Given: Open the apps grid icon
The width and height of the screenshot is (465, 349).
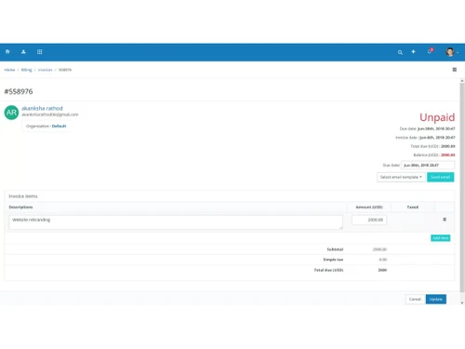Looking at the screenshot, I should click(x=39, y=51).
